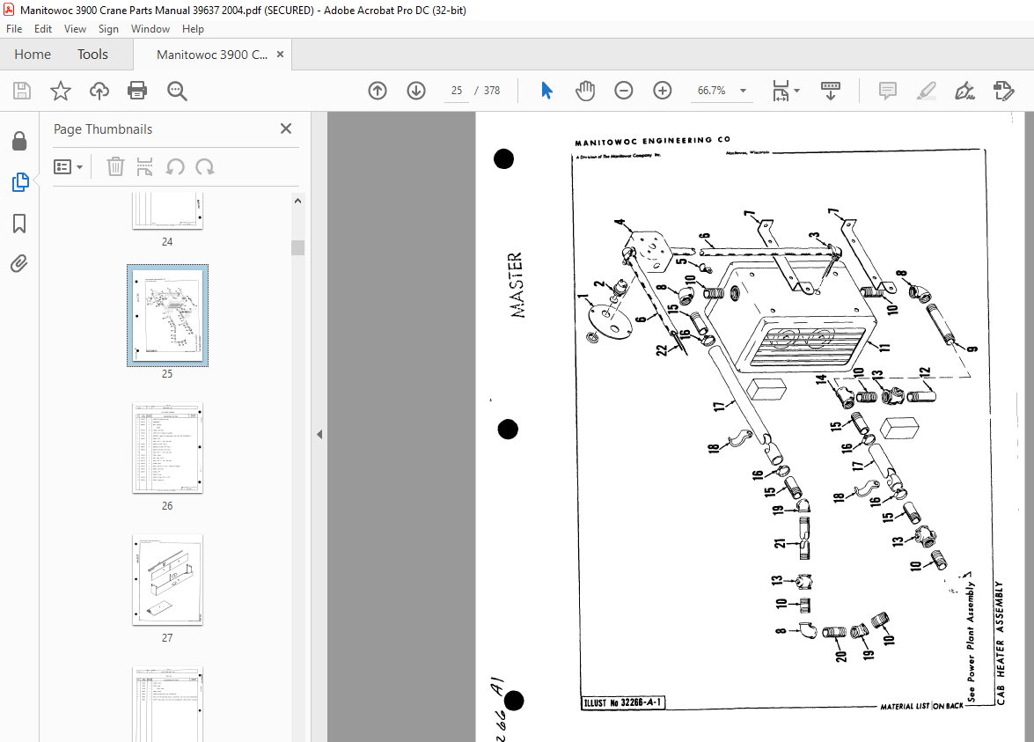Open the File menu
The image size is (1034, 742).
[14, 29]
